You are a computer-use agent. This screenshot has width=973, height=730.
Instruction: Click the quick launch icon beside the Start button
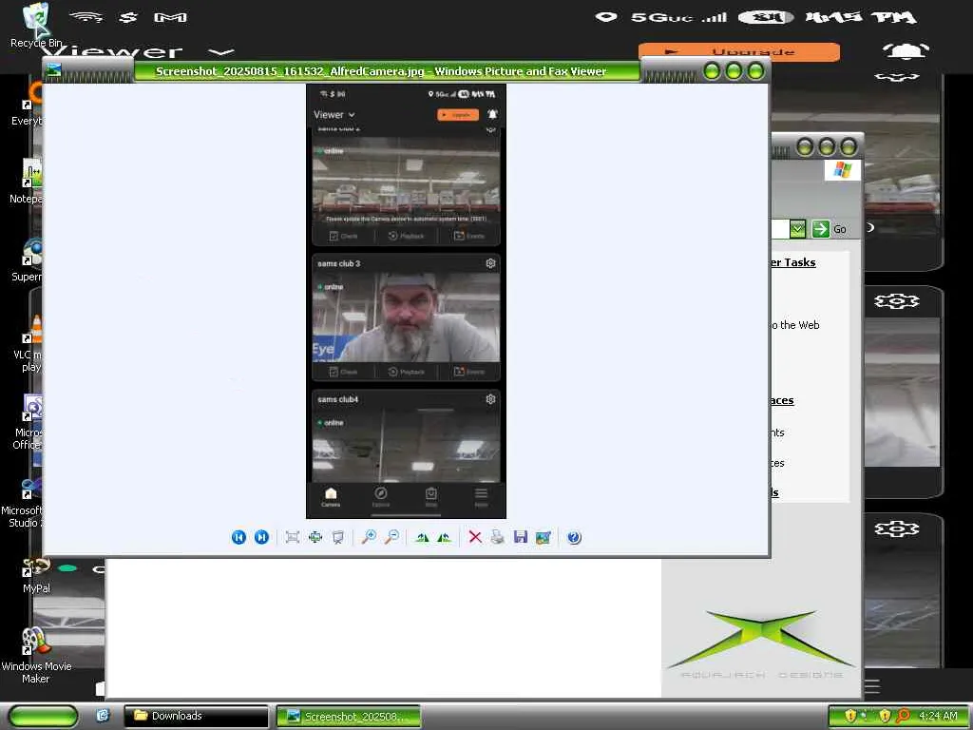point(103,716)
